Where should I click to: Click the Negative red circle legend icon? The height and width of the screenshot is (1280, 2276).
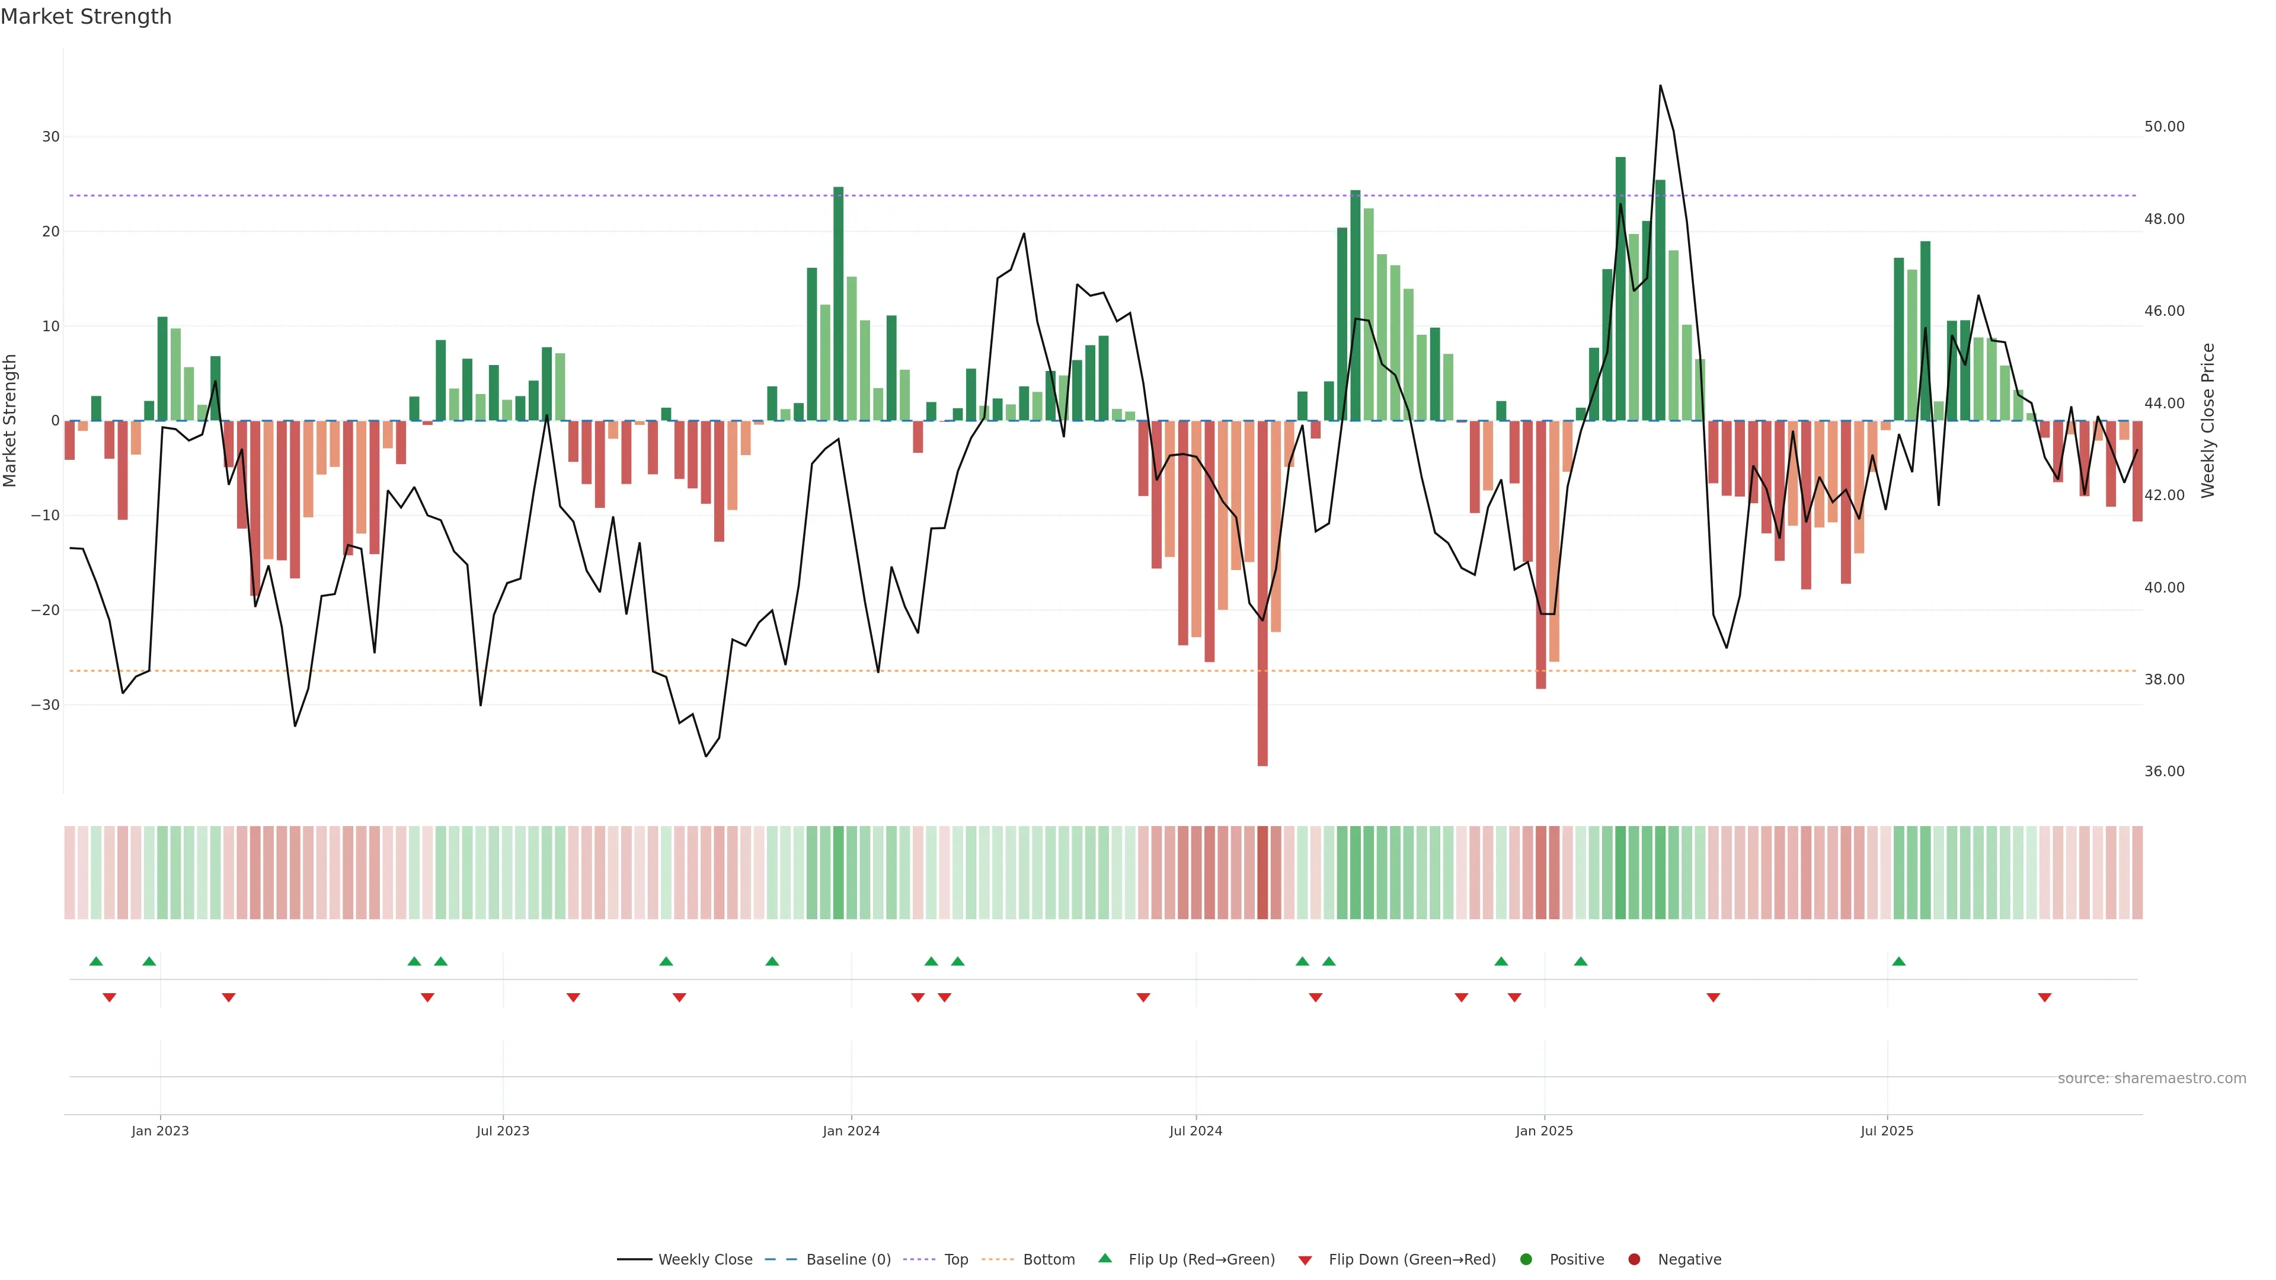click(1634, 1259)
